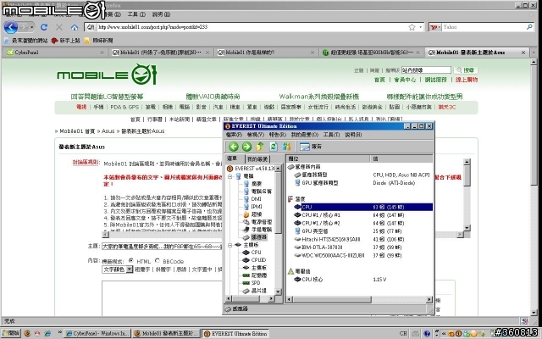
Task: Select 晶片組 chipset item in tree
Action: point(255,291)
